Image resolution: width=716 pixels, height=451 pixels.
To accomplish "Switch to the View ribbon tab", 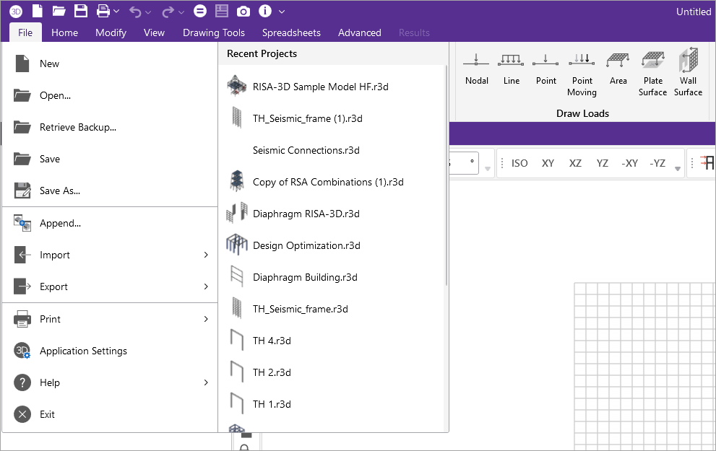I will (154, 33).
